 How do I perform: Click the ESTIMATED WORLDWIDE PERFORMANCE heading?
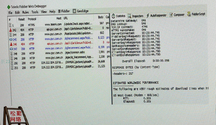click(x=136, y=83)
